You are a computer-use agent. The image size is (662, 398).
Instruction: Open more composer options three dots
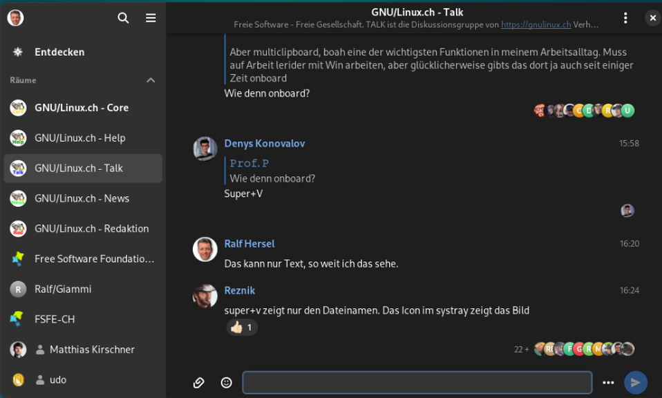click(x=608, y=383)
